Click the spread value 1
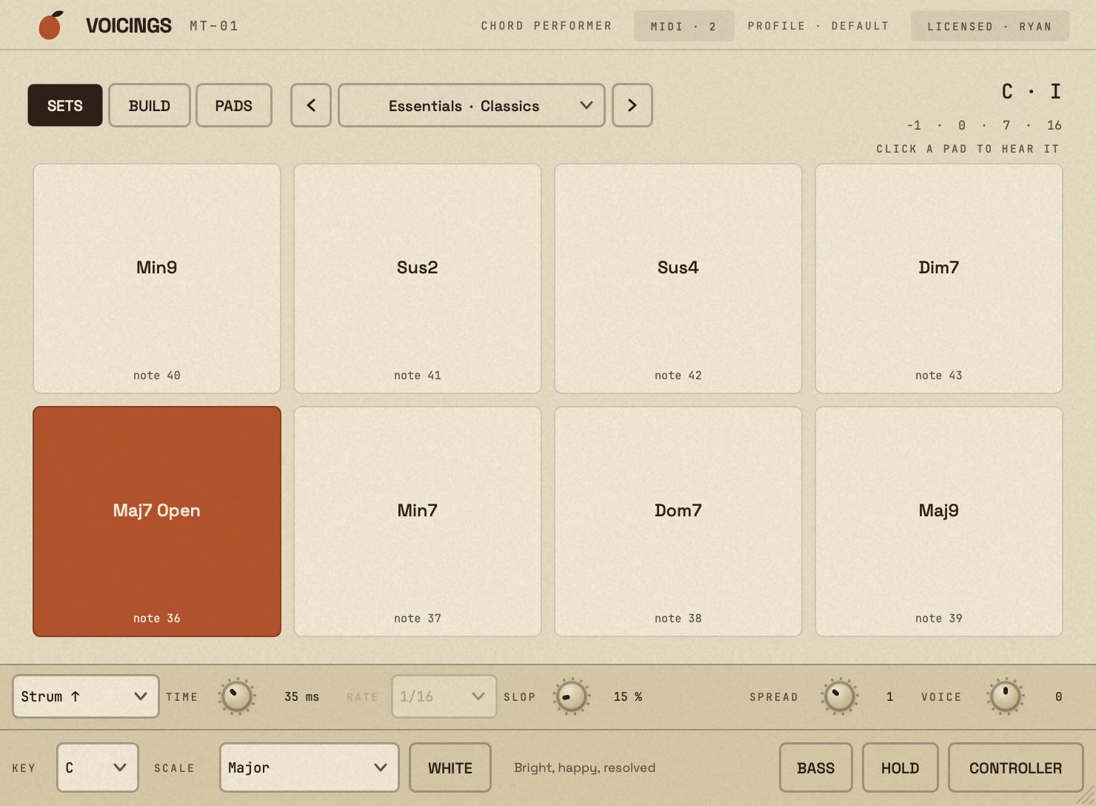 pyautogui.click(x=890, y=696)
